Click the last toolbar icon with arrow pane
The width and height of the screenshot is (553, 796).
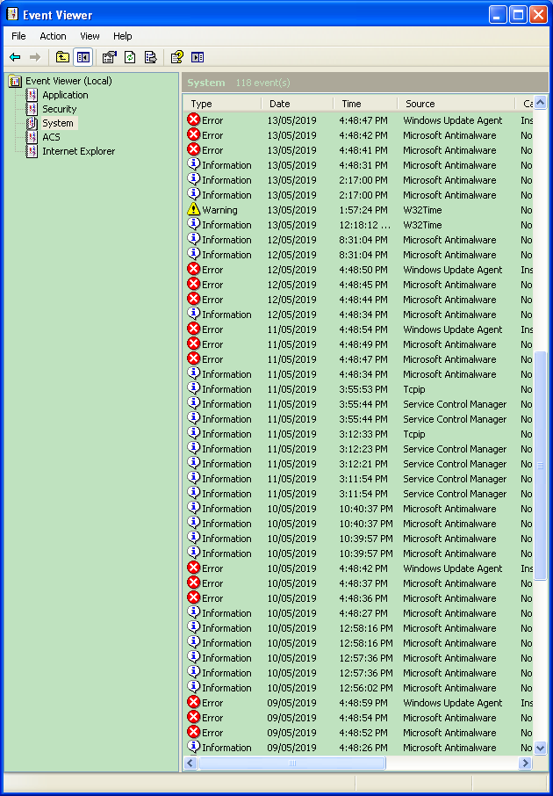click(x=197, y=57)
